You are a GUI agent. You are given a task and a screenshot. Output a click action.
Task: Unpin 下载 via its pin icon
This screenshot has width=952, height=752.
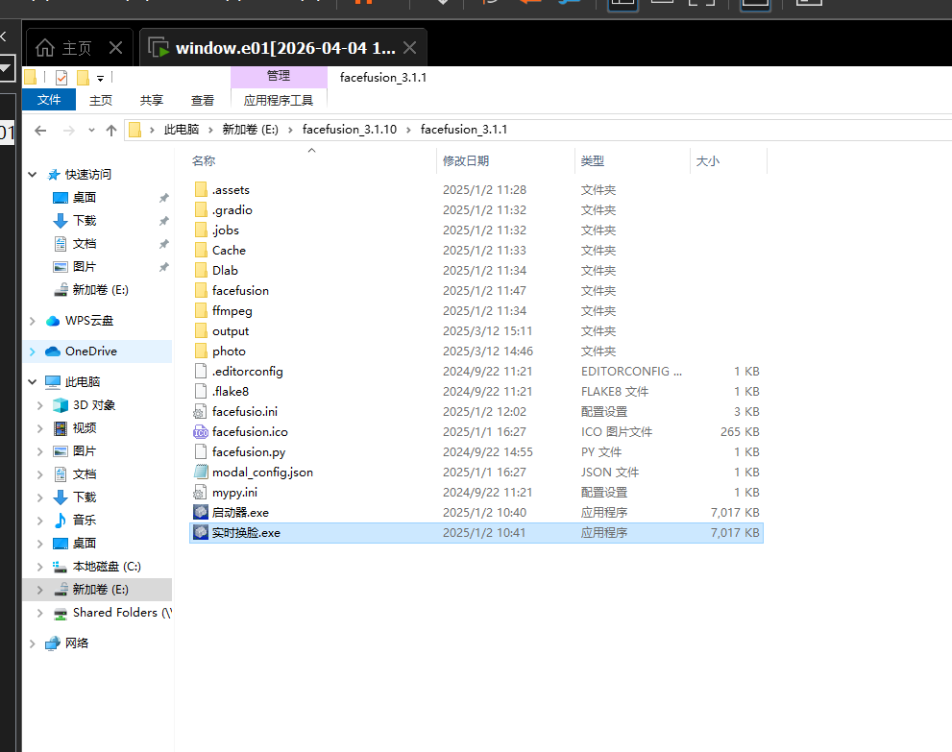coord(163,221)
